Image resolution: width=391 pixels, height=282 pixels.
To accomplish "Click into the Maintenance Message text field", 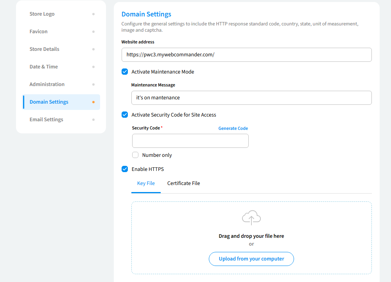I will [x=251, y=98].
